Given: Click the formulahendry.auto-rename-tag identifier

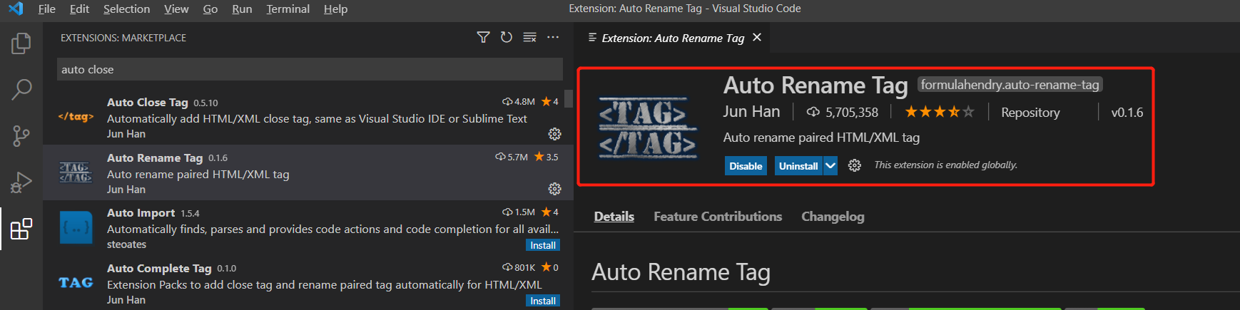Looking at the screenshot, I should tap(1010, 85).
